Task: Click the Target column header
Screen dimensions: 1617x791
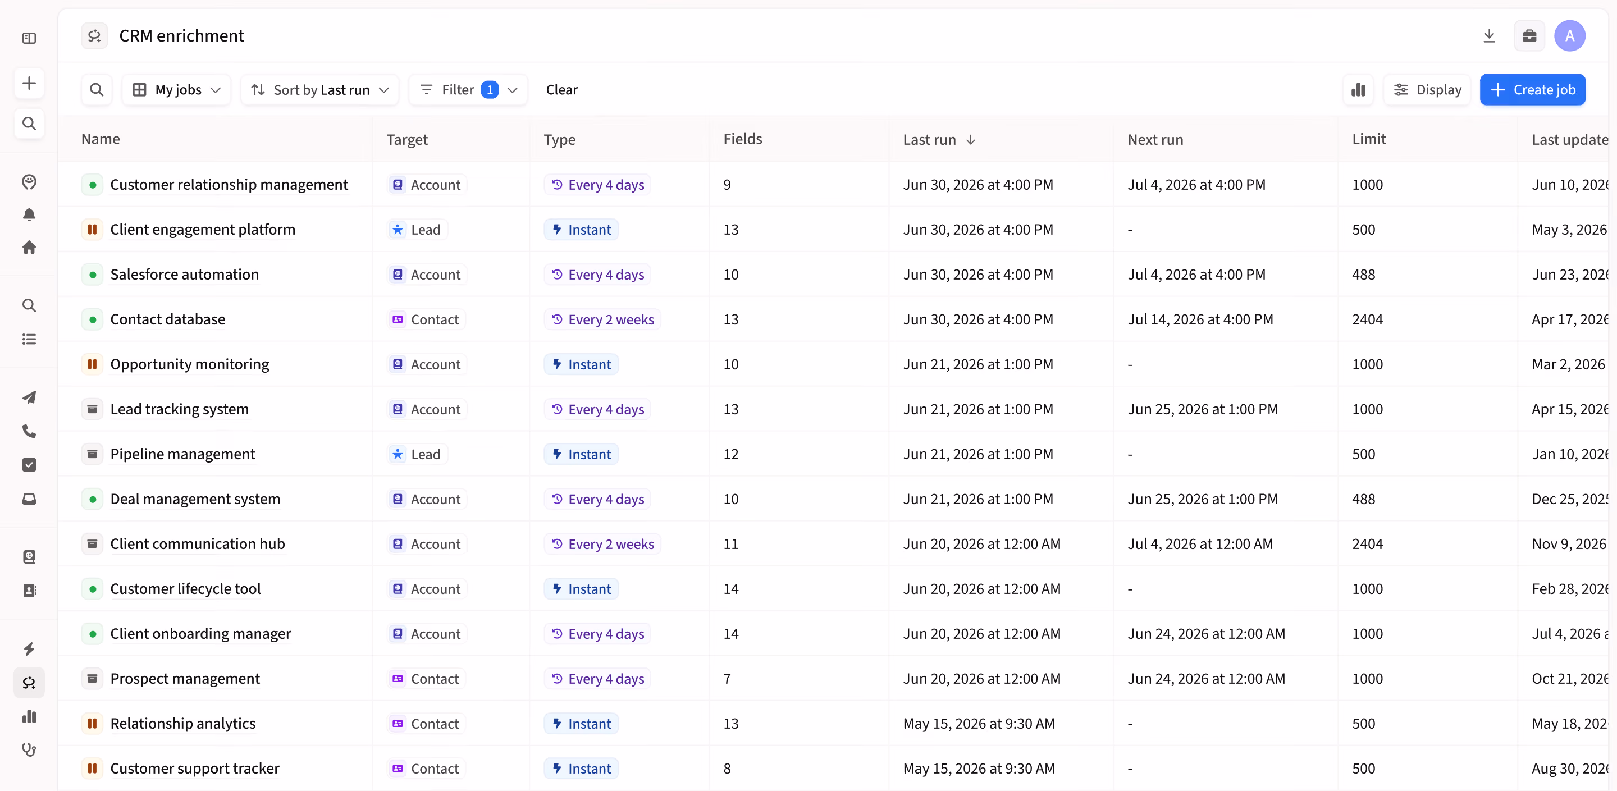Action: [x=406, y=139]
